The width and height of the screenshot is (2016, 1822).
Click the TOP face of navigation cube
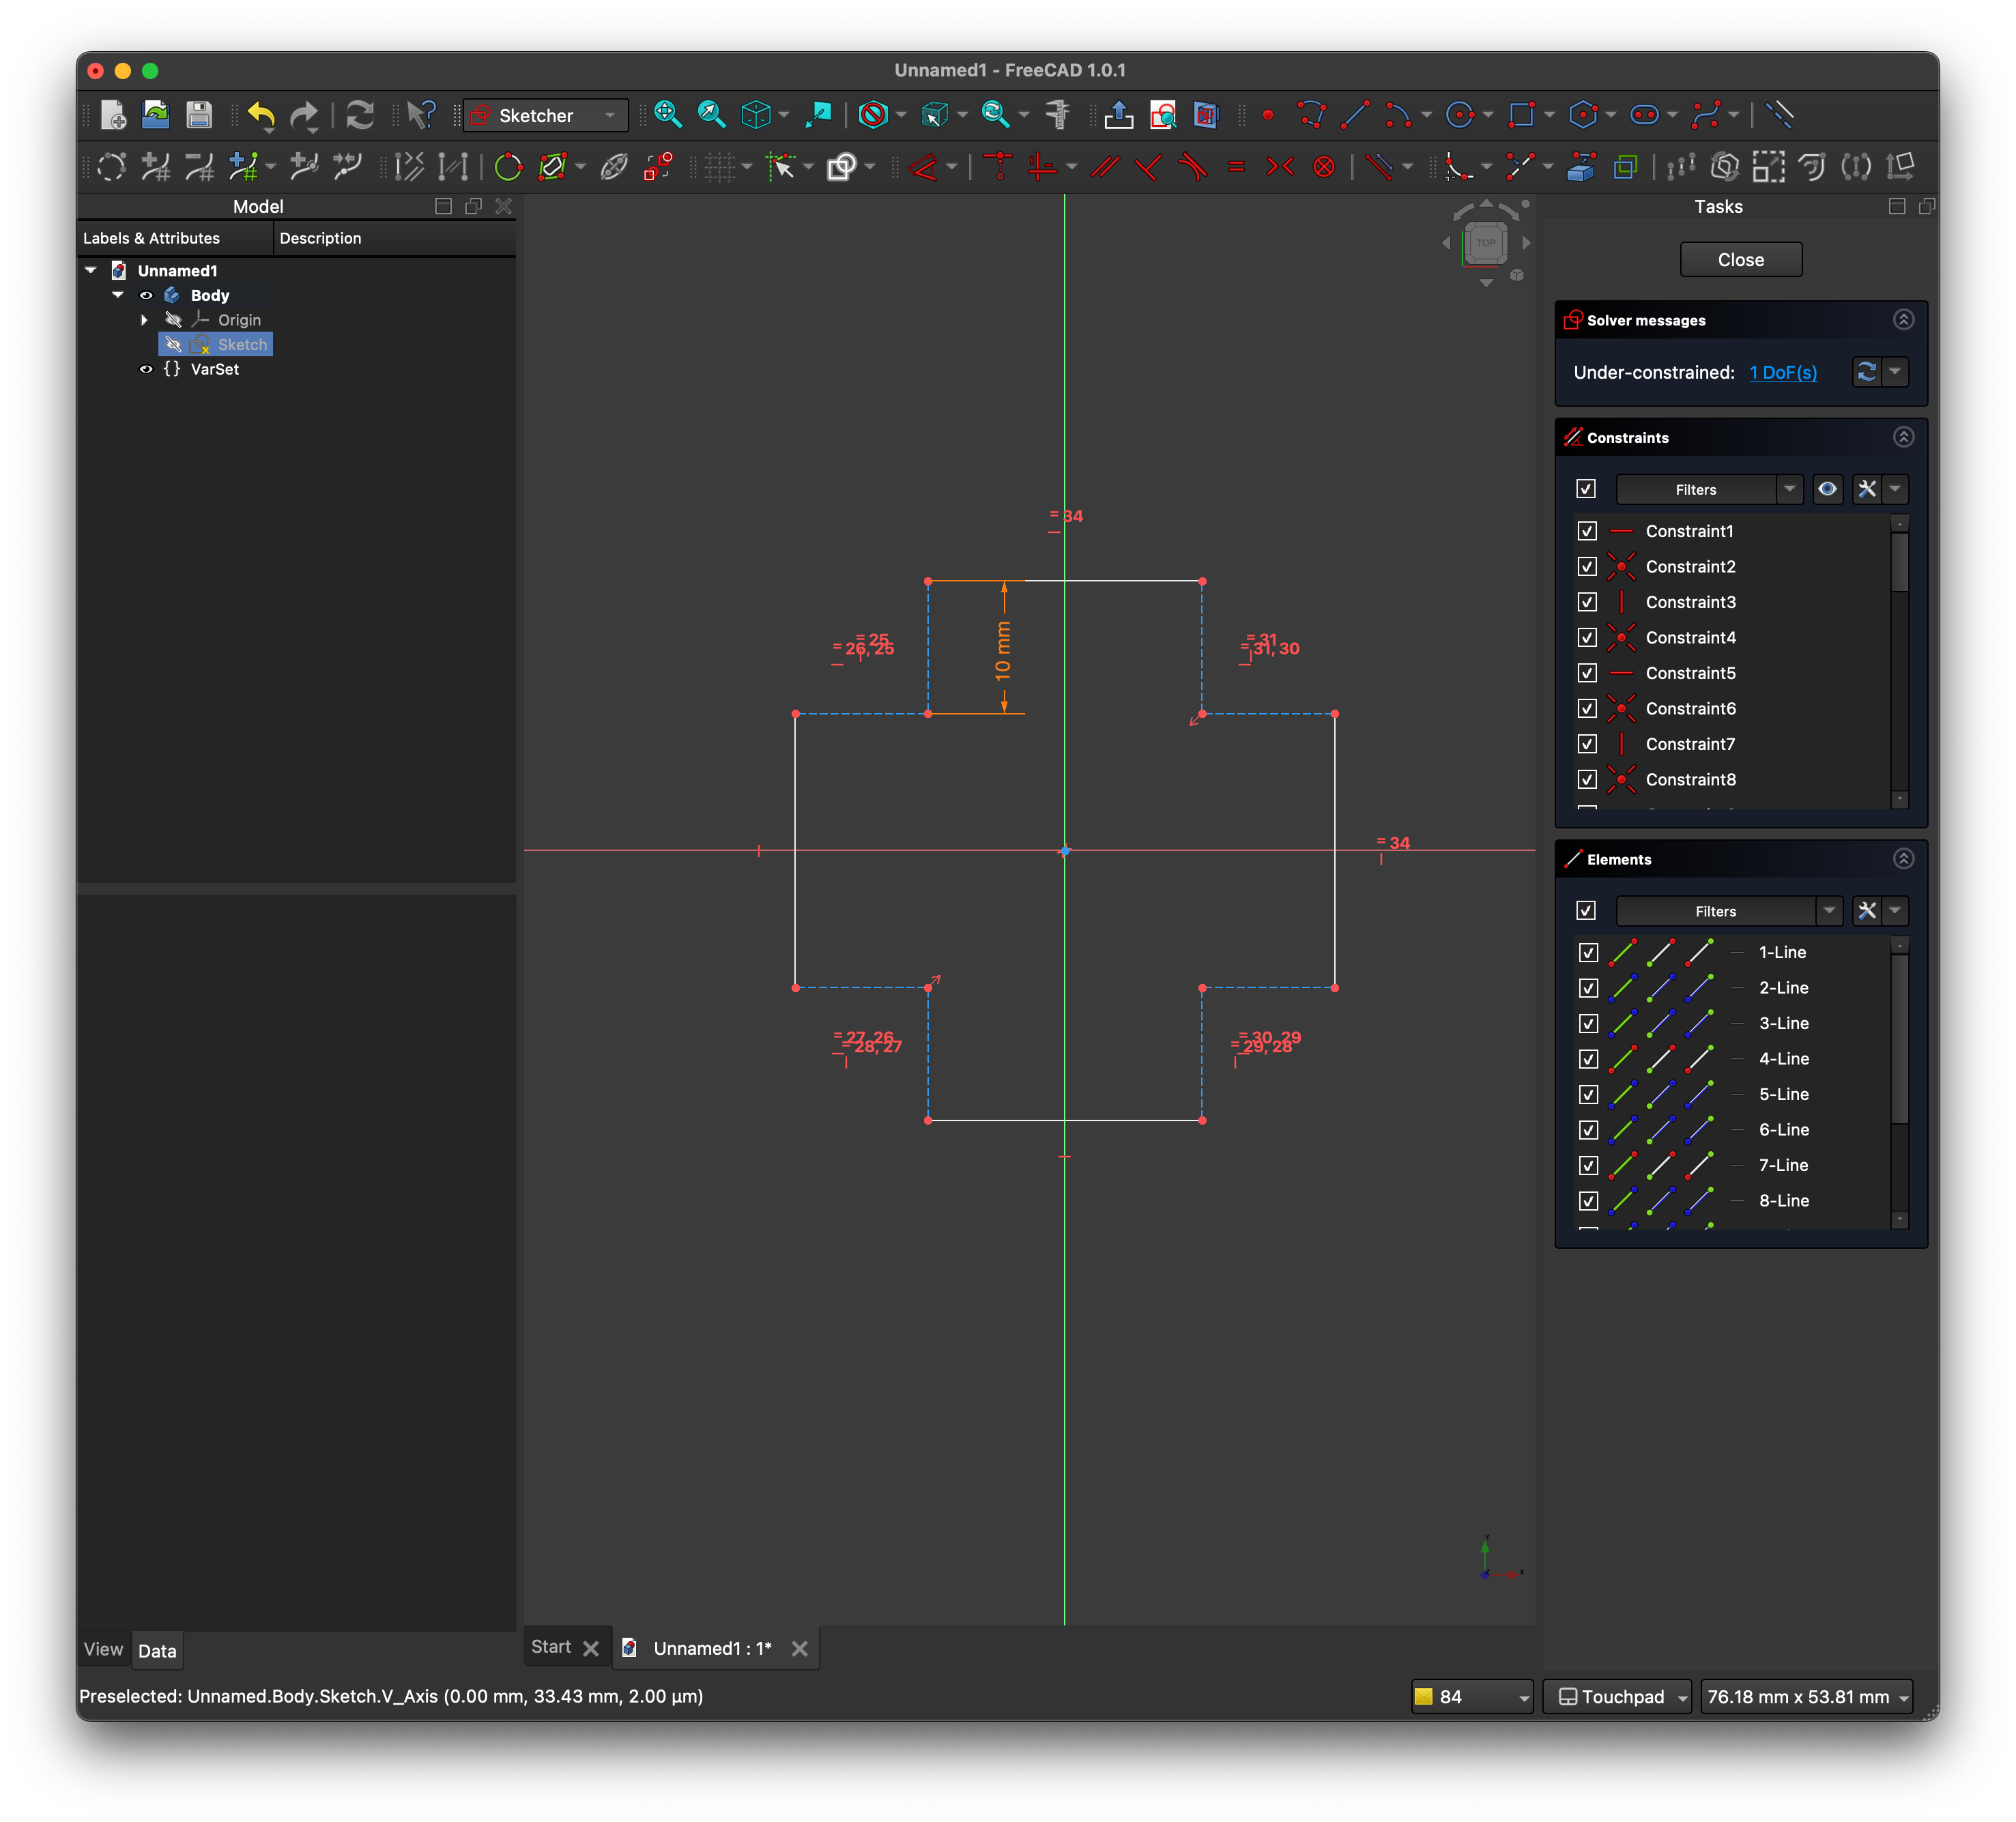pos(1486,244)
